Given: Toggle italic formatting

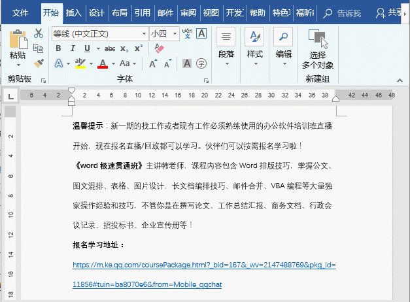Looking at the screenshot, I should coord(73,48).
